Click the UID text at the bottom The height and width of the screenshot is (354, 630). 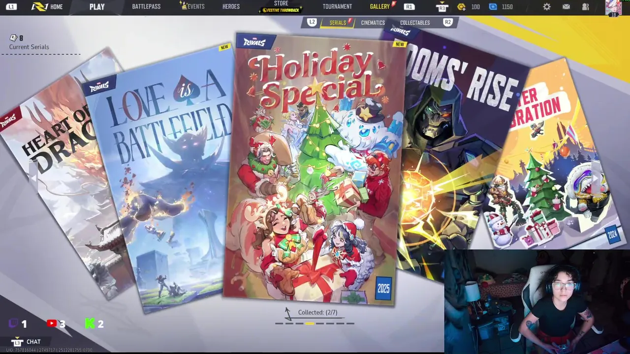[49, 350]
